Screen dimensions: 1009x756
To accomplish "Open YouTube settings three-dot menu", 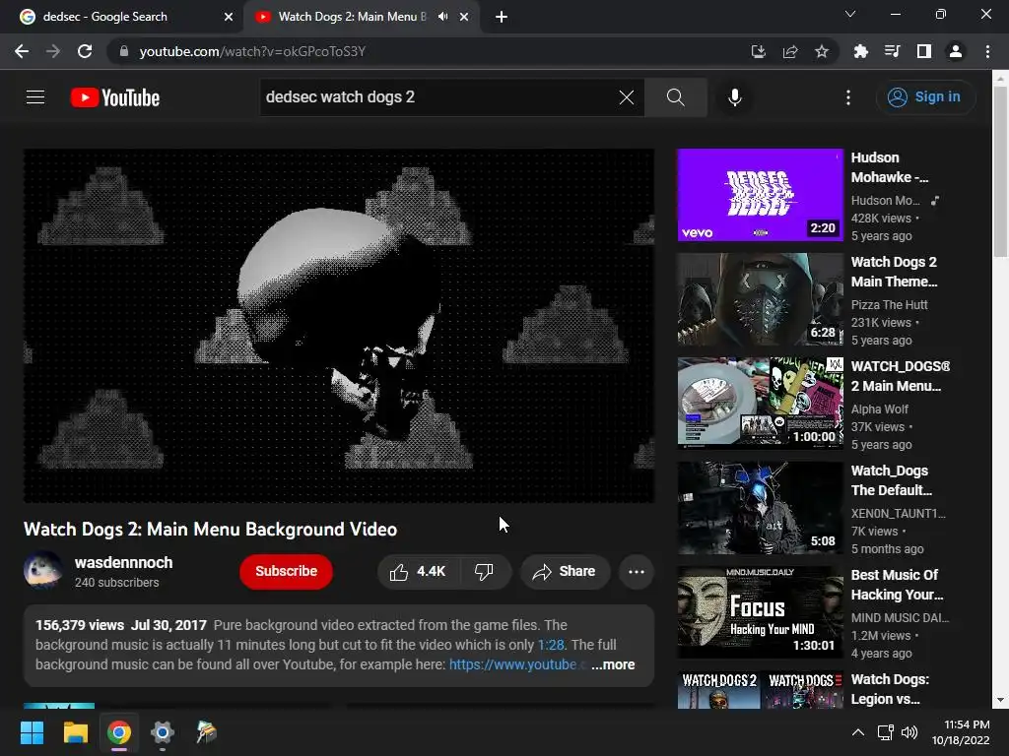I will [x=848, y=97].
